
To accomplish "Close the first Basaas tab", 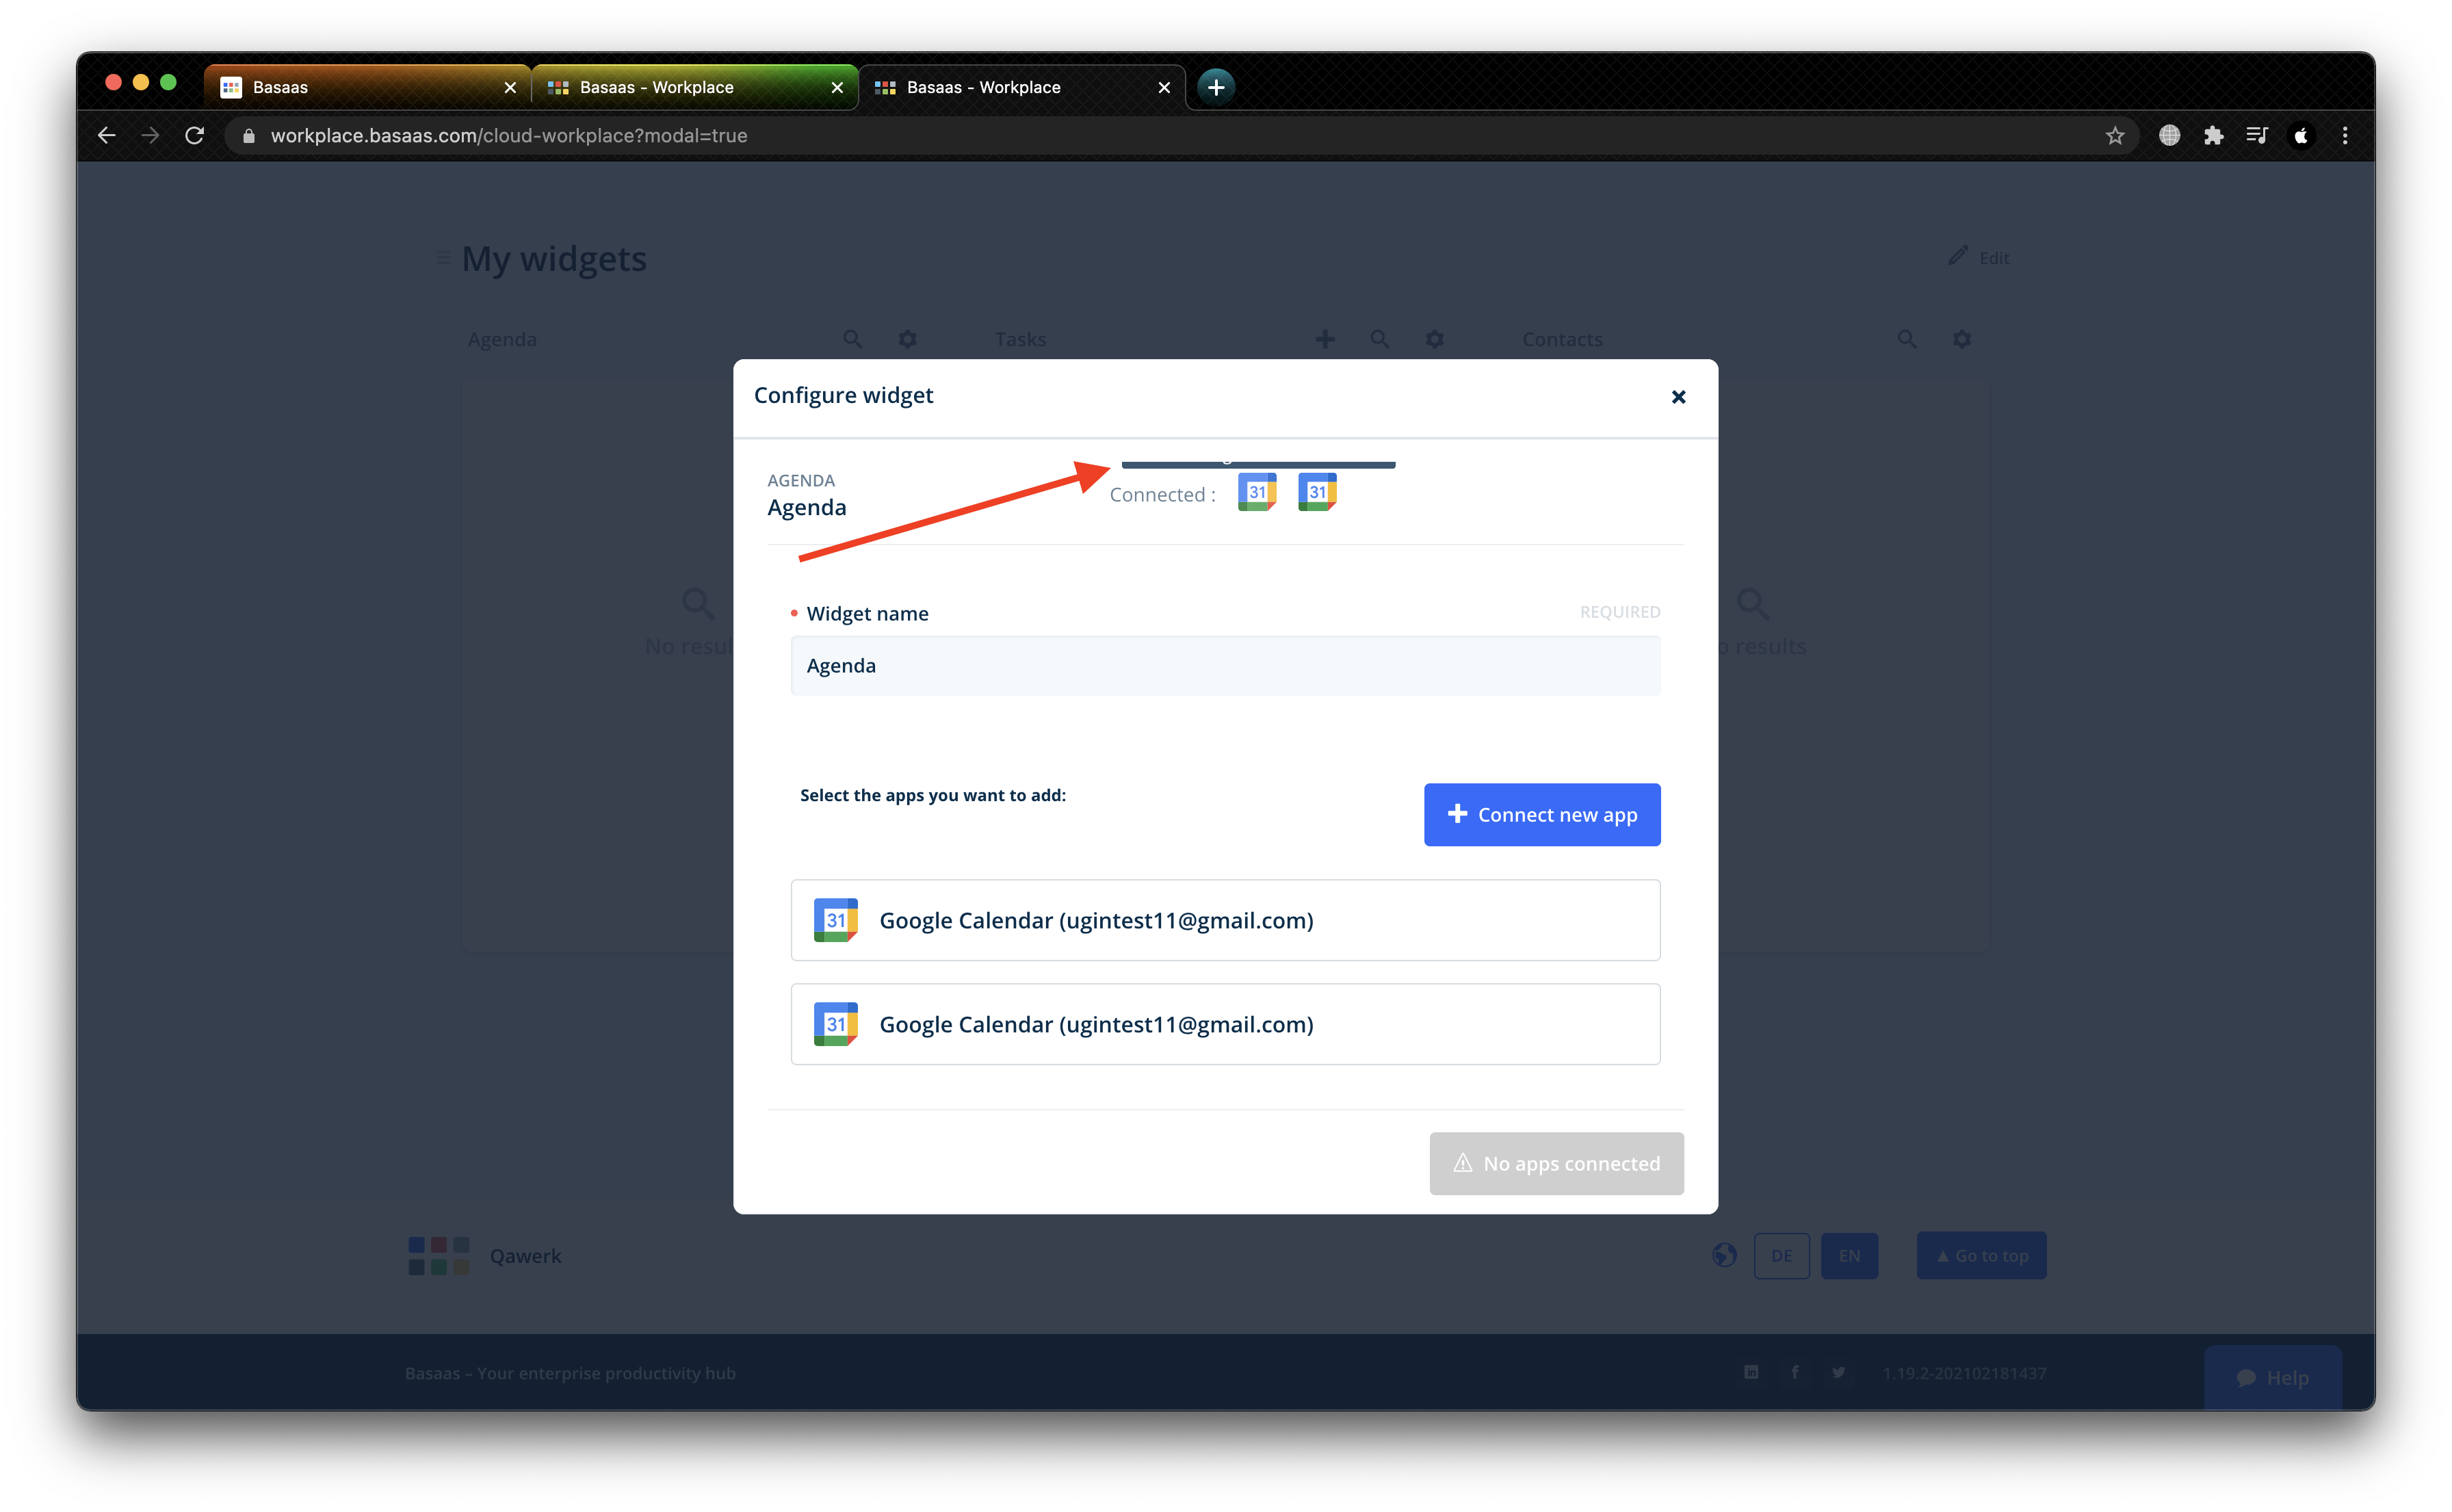I will pyautogui.click(x=510, y=87).
